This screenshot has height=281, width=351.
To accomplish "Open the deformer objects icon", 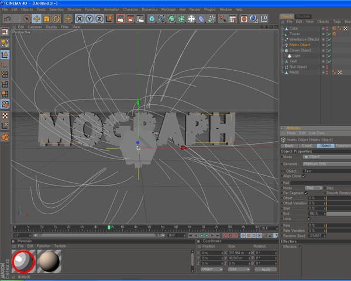I will click(201, 19).
